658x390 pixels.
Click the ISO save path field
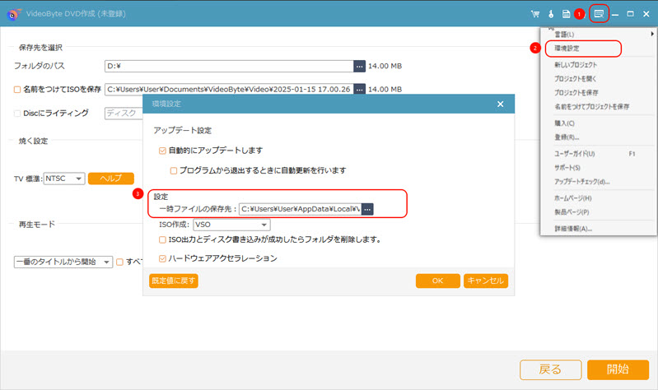(229, 90)
